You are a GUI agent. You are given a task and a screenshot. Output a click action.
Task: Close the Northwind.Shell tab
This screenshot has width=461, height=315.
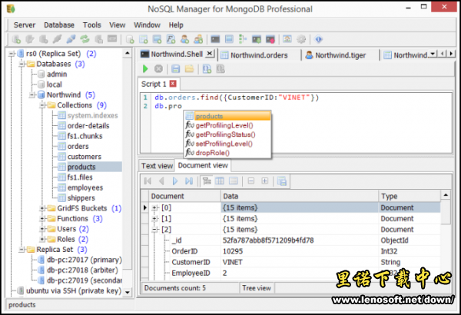[x=209, y=54]
